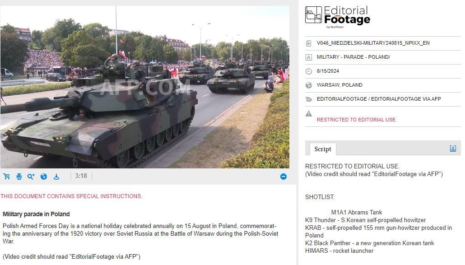Click the tank parade video thumbnail
The width and height of the screenshot is (465, 265).
(x=145, y=87)
